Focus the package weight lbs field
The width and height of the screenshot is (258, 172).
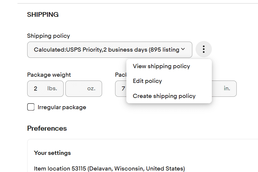(45, 89)
